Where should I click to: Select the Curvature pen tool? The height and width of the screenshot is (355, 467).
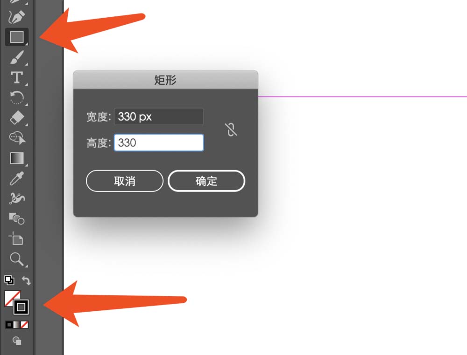tap(16, 17)
